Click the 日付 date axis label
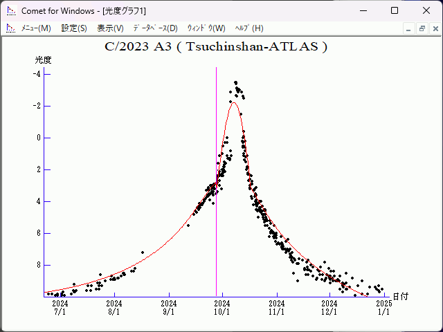This screenshot has width=443, height=332. coord(400,296)
